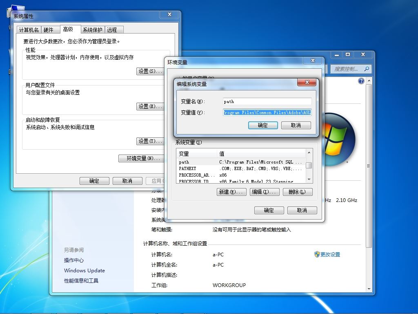Close the 环境变量 dialog

pos(313,61)
